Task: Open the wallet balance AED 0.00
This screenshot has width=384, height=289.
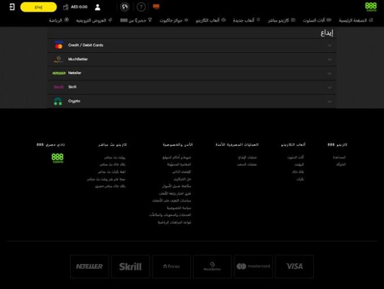Action: (75, 7)
